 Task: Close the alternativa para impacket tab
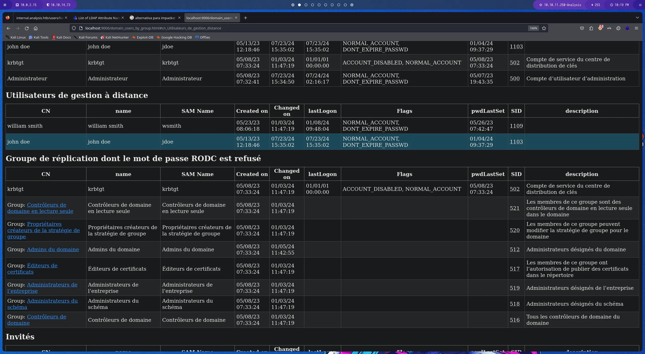(179, 18)
